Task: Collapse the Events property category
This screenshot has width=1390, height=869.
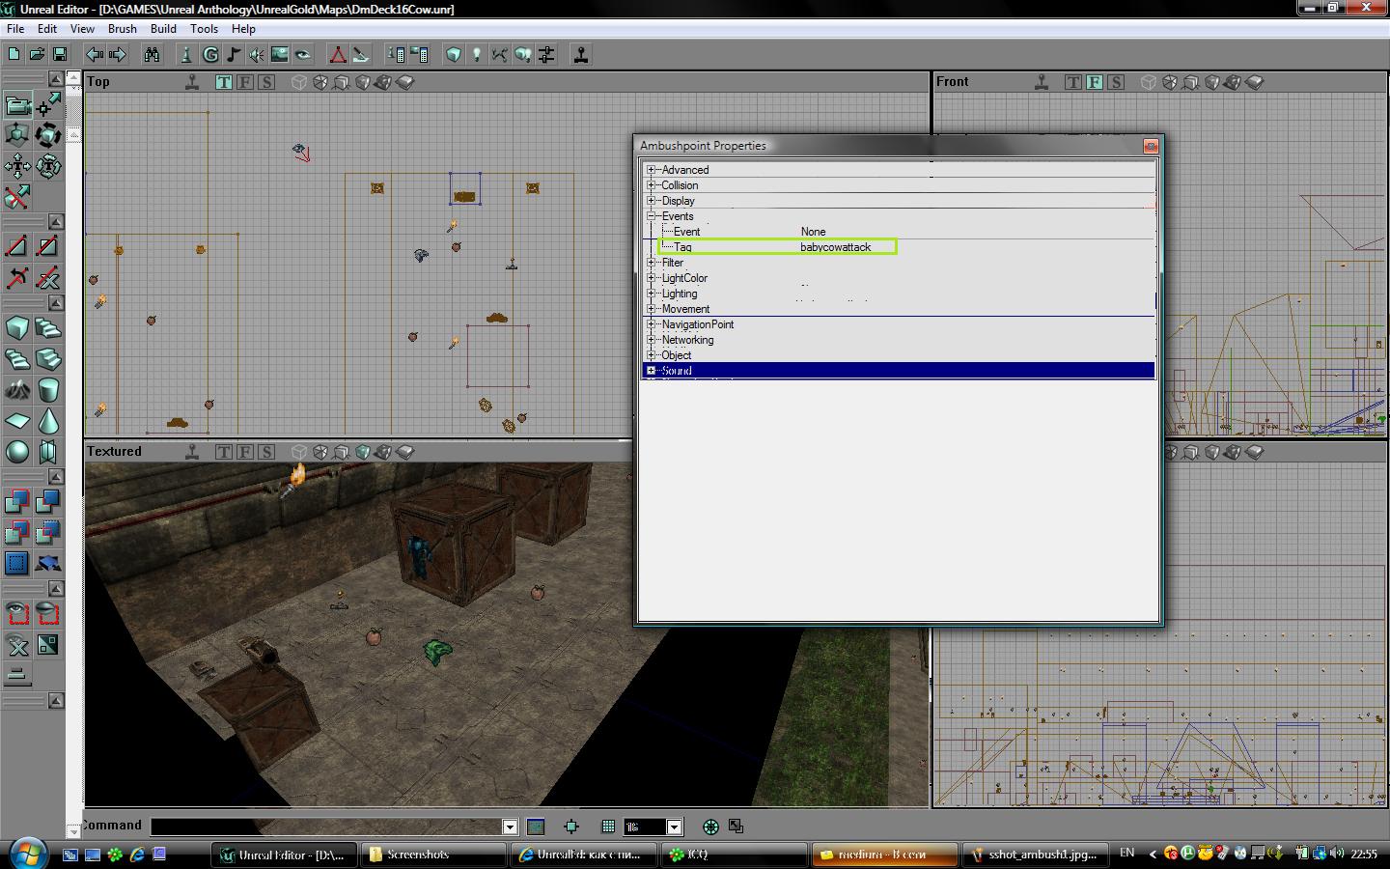Action: click(x=652, y=216)
